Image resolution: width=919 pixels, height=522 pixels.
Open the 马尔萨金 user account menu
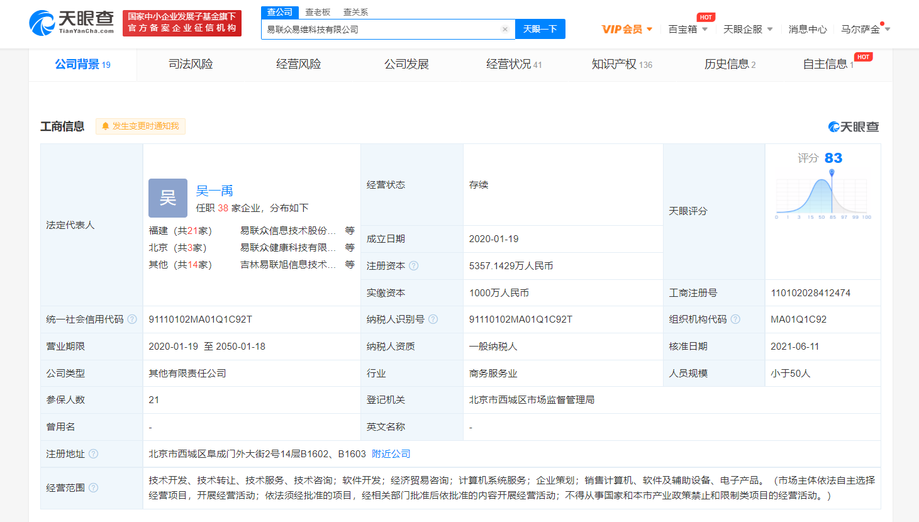tap(865, 30)
